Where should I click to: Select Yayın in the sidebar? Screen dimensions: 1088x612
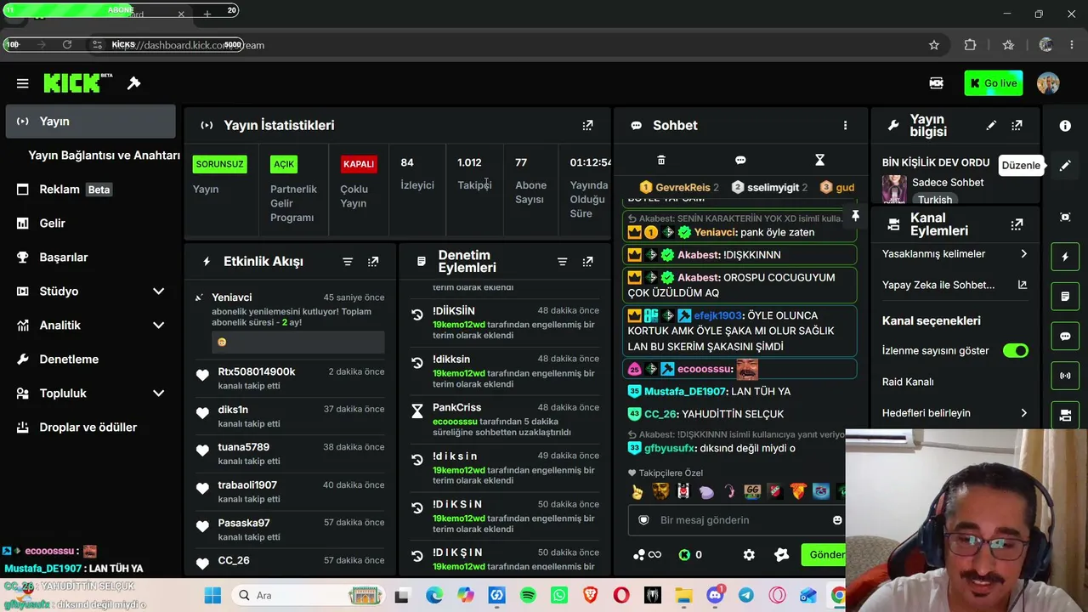(x=90, y=122)
